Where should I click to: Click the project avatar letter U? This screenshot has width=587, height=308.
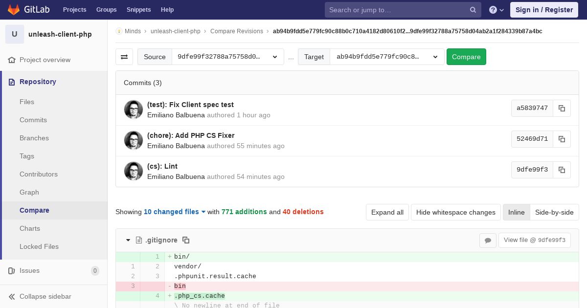15,34
